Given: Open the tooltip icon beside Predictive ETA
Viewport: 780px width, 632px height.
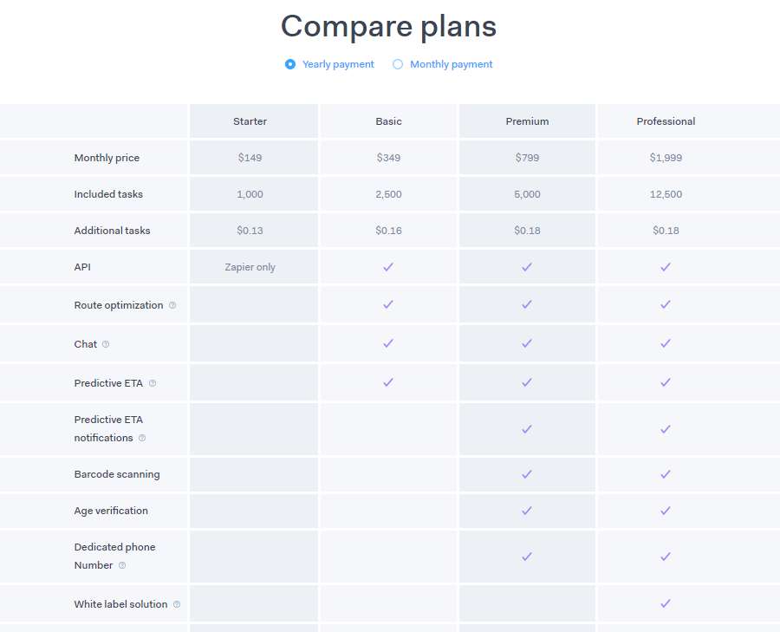Looking at the screenshot, I should 153,383.
